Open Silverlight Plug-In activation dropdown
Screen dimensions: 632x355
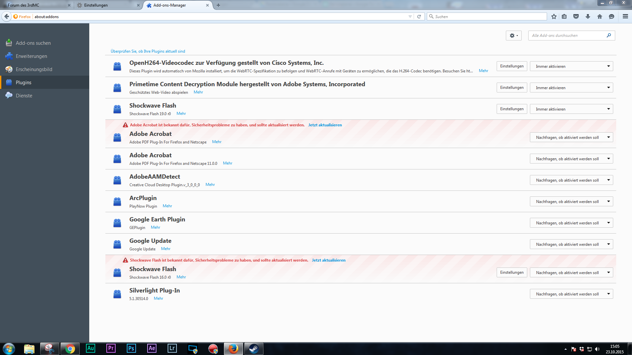(x=571, y=294)
